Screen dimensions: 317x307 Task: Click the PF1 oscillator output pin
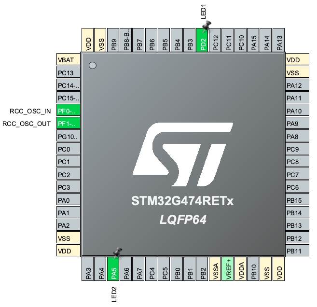[68, 124]
